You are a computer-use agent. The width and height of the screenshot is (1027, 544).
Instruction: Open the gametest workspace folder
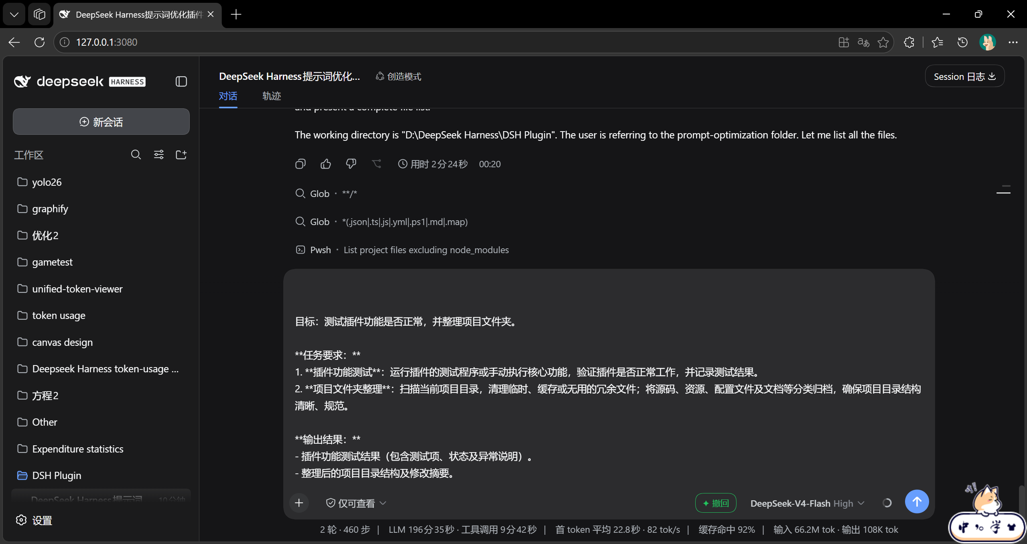(x=101, y=262)
